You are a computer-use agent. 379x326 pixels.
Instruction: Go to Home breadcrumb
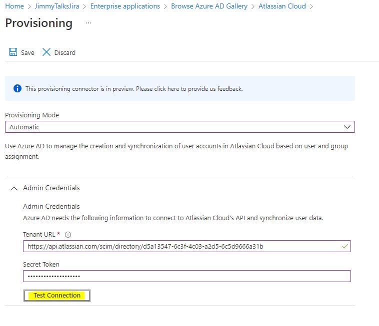14,6
